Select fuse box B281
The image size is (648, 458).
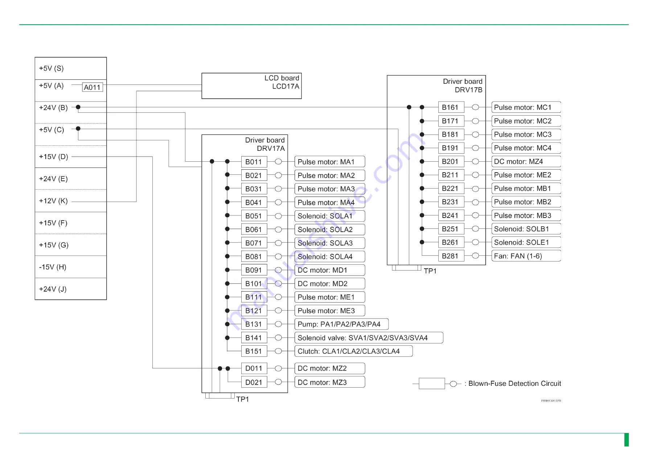point(451,256)
